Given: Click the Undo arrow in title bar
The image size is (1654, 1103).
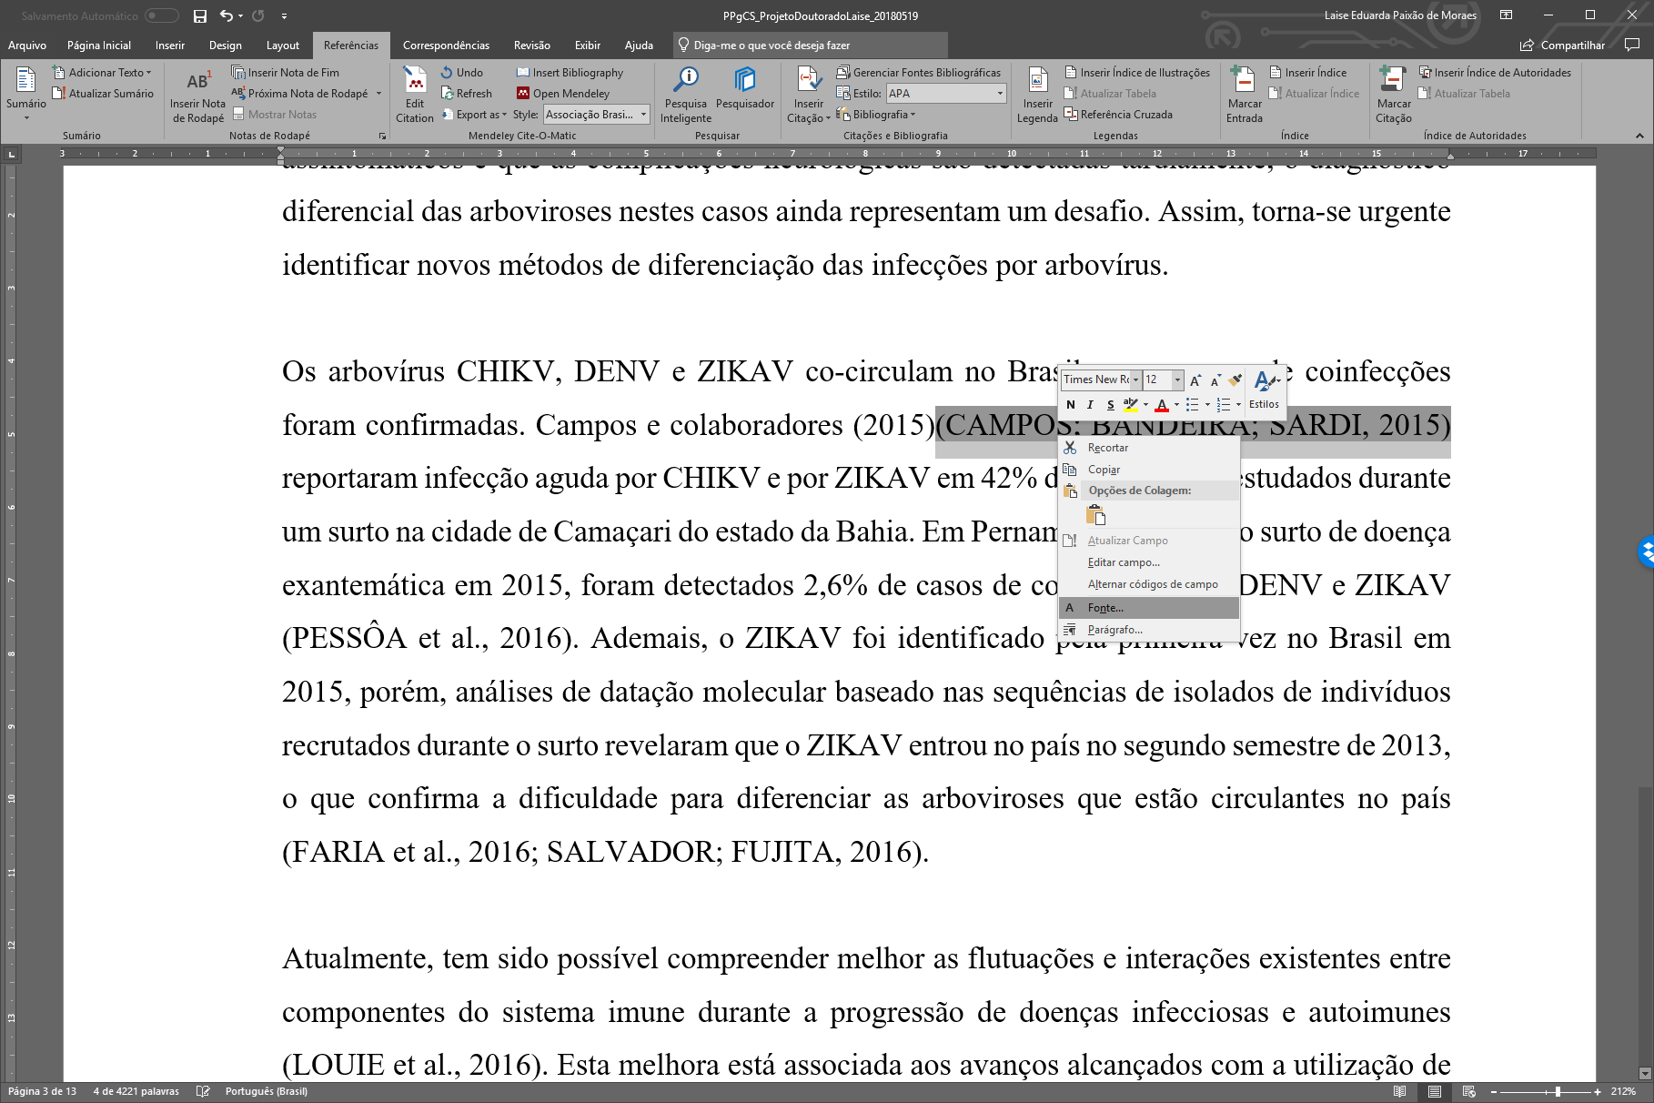Looking at the screenshot, I should point(227,16).
